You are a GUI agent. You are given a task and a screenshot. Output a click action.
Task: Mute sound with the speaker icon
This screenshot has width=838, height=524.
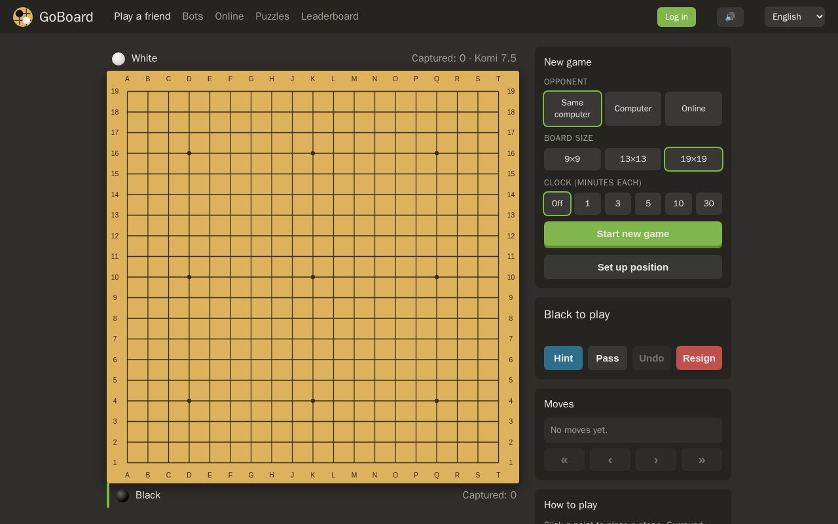point(730,17)
